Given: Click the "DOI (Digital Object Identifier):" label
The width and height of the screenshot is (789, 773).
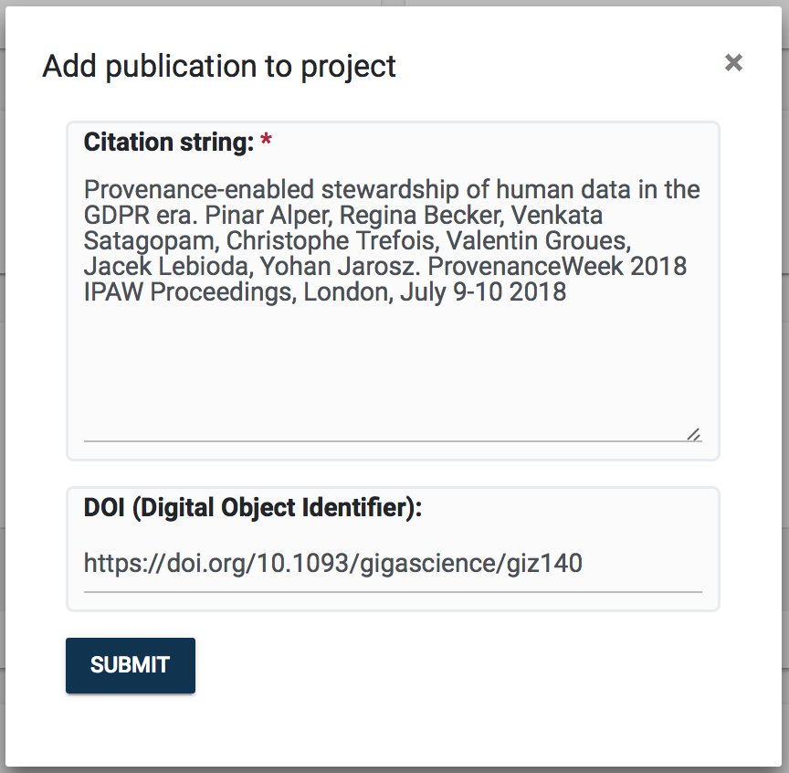Looking at the screenshot, I should [x=253, y=509].
